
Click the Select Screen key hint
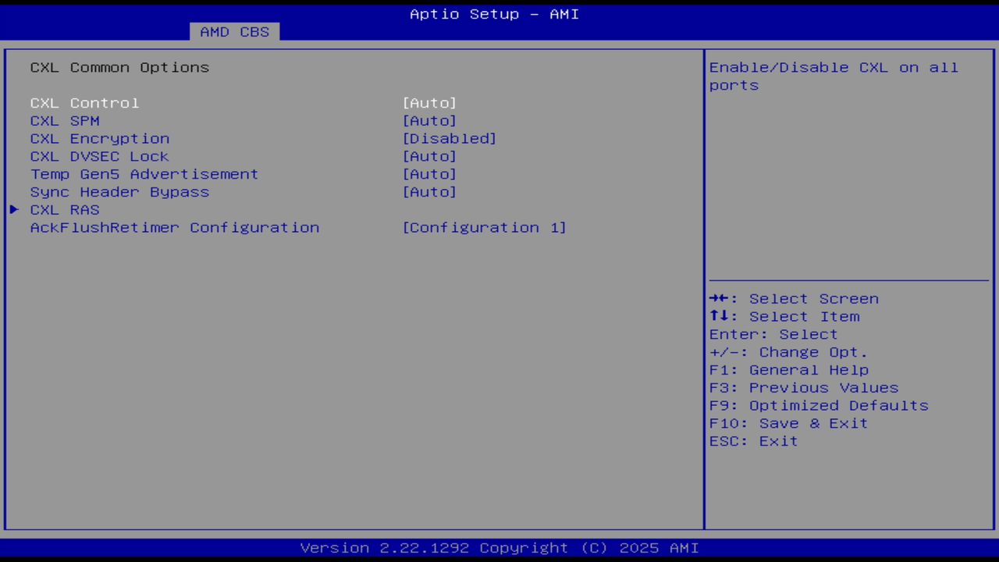[x=794, y=299]
